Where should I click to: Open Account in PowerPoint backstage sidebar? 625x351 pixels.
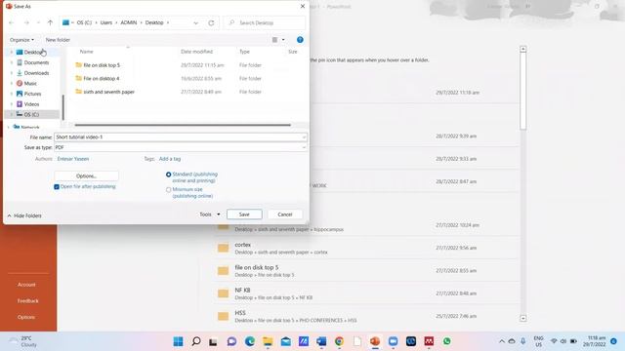pyautogui.click(x=26, y=285)
